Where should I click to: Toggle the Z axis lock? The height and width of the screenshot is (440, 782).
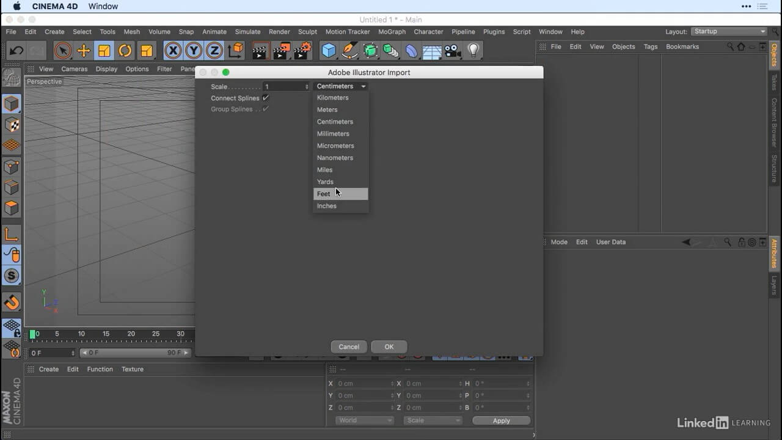(x=214, y=51)
